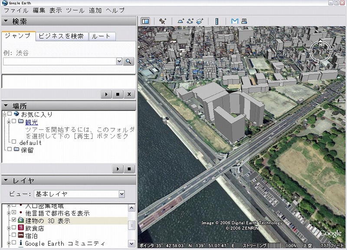Stop the search results playback
Viewport: 347px width, 250px height.
(x=118, y=94)
